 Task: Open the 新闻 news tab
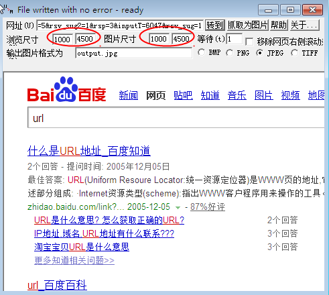coord(129,95)
